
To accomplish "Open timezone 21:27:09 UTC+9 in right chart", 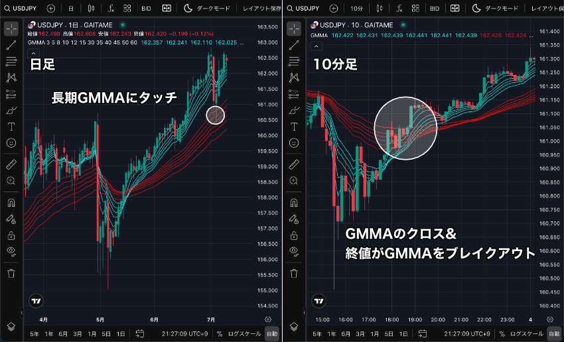I will (x=467, y=334).
